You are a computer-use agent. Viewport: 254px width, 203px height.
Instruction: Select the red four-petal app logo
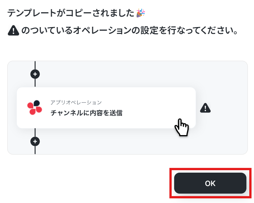pyautogui.click(x=34, y=108)
